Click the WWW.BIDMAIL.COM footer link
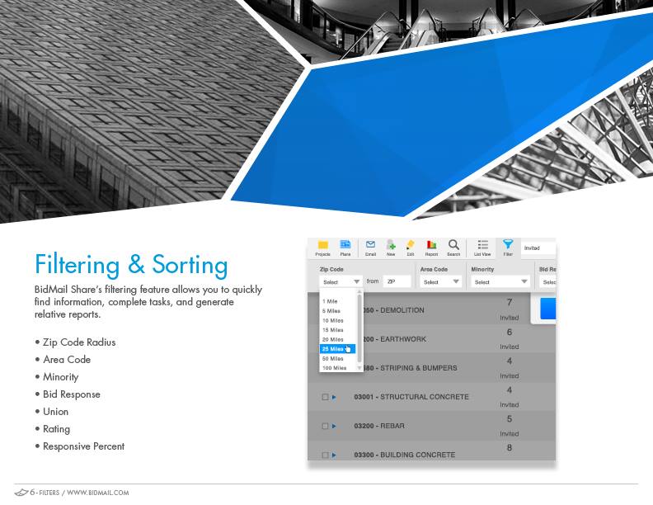 pos(98,493)
